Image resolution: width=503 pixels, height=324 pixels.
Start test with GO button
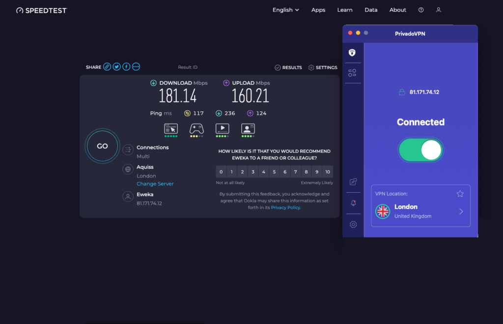[102, 146]
